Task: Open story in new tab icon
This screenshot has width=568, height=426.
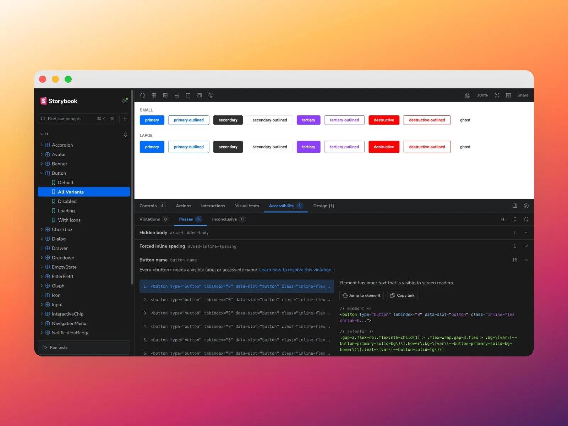Action: [x=468, y=95]
